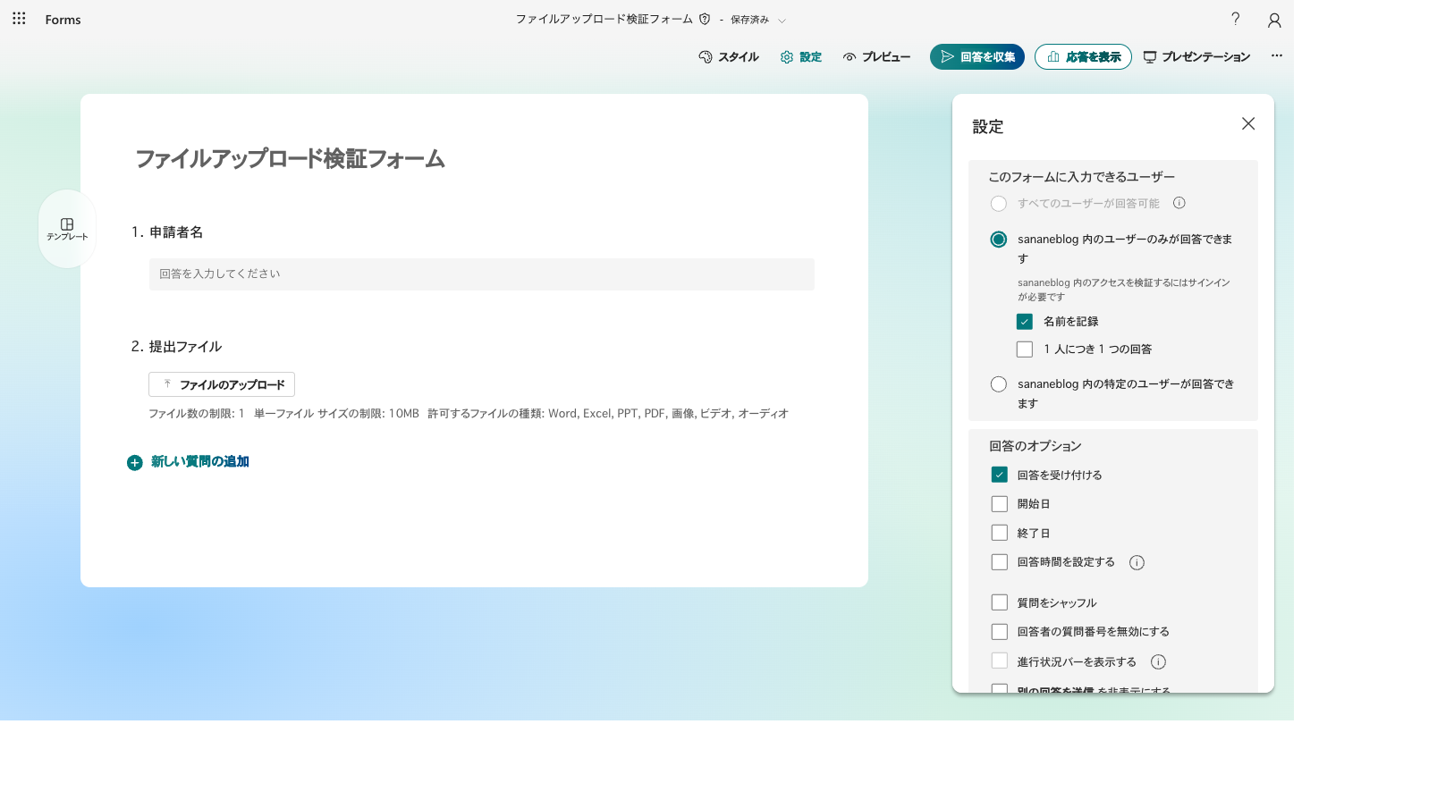The image size is (1437, 800).
Task: Open the プレビュー preview view
Action: [876, 57]
